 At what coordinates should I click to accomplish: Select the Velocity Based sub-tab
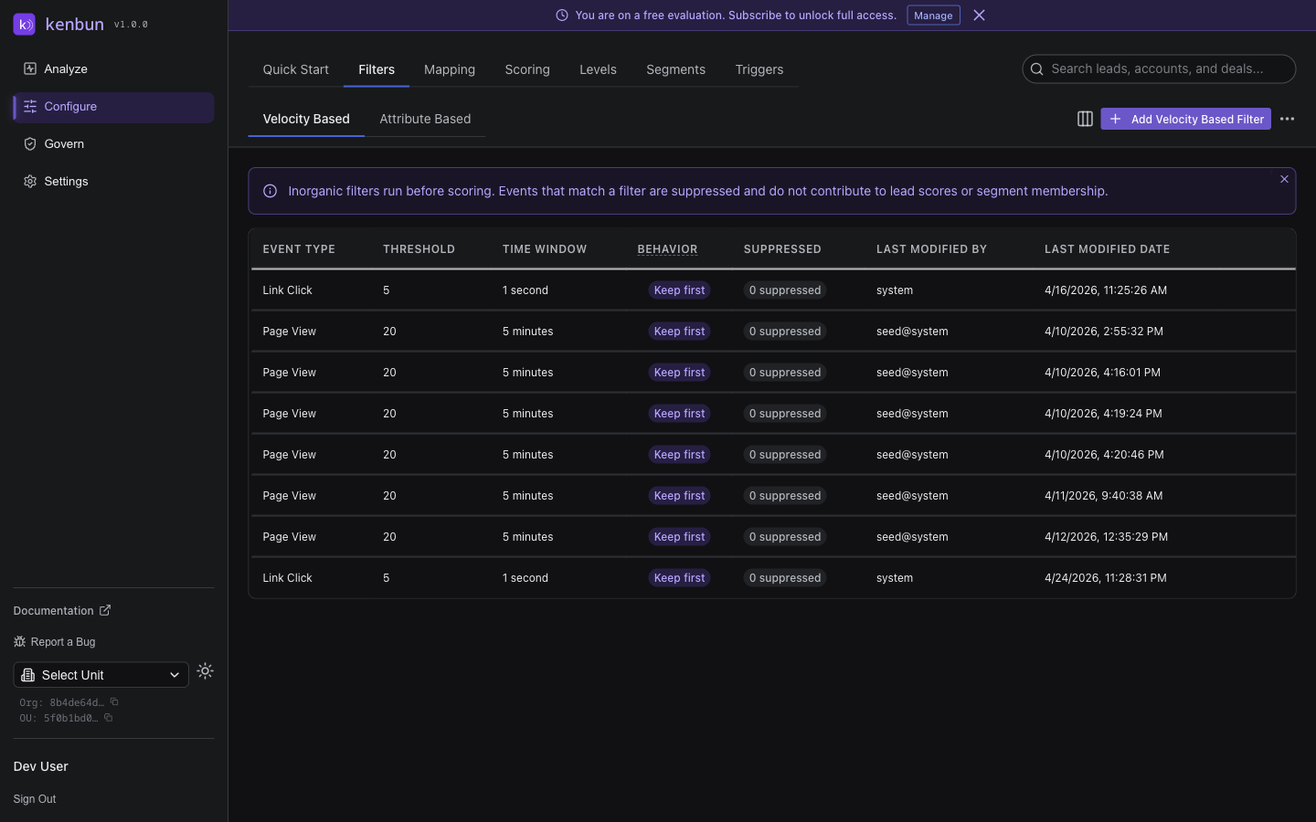click(x=306, y=119)
